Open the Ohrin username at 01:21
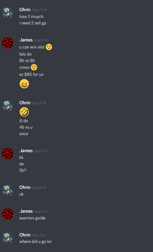 coord(25,235)
